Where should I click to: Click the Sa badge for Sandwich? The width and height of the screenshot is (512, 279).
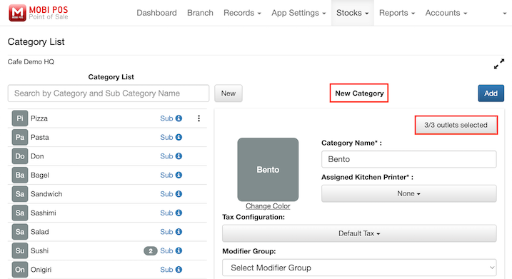[x=20, y=194]
